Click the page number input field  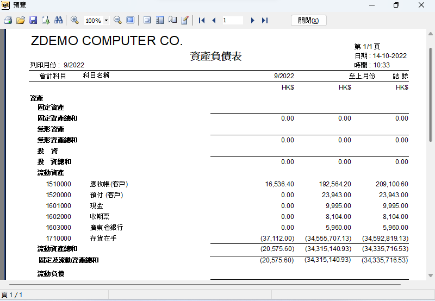click(x=233, y=20)
